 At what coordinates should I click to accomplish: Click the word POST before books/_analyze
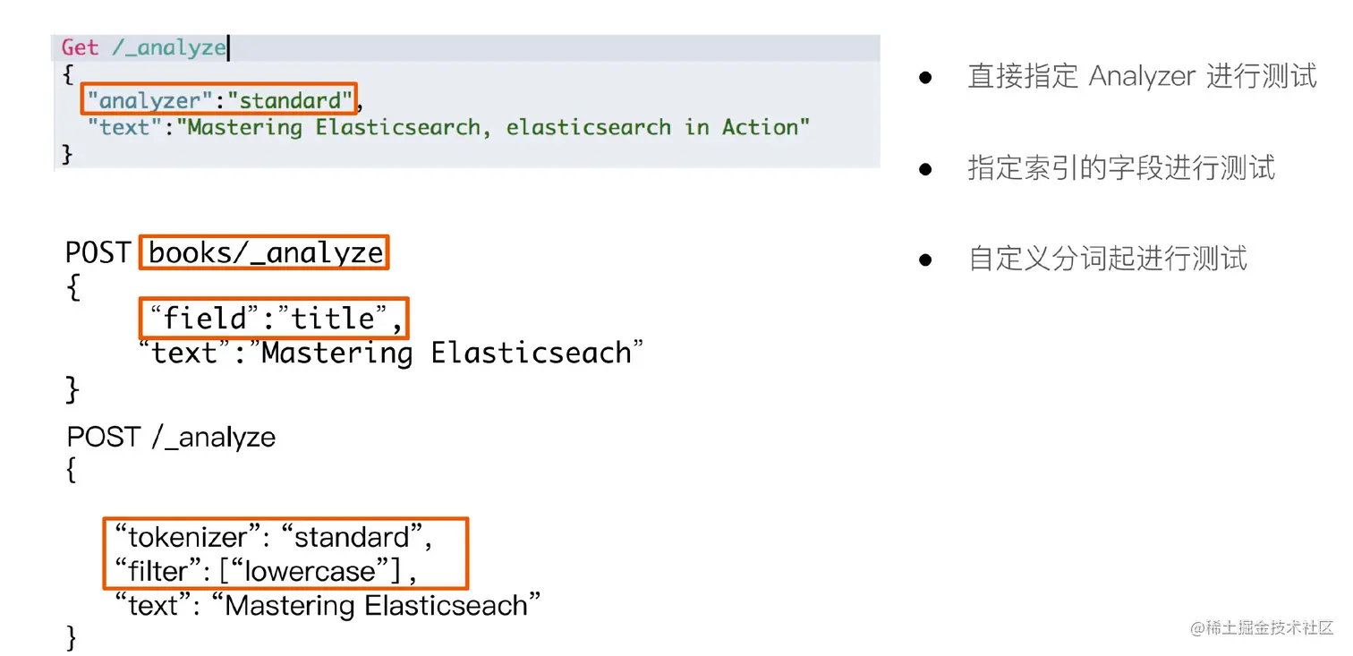coord(98,253)
